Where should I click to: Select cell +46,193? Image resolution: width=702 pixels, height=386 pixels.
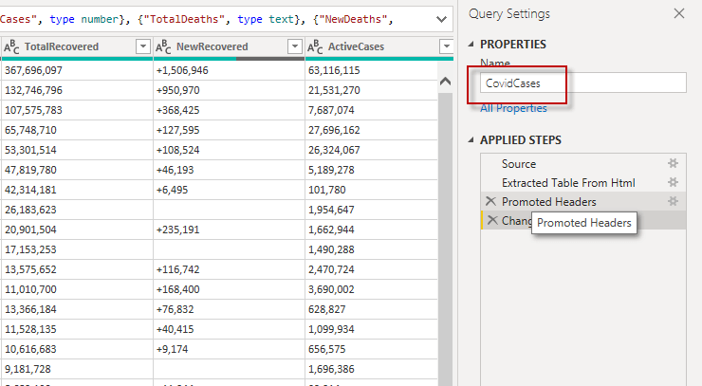[229, 170]
